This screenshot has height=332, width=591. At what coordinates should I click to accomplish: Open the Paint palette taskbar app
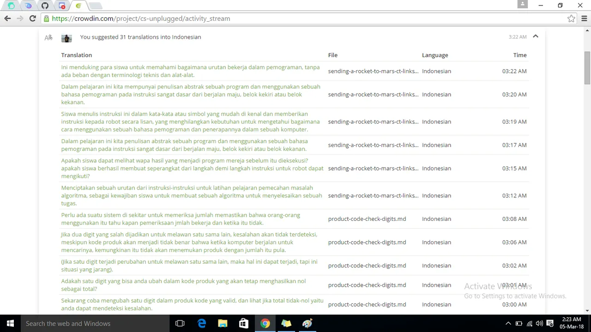[x=308, y=323]
